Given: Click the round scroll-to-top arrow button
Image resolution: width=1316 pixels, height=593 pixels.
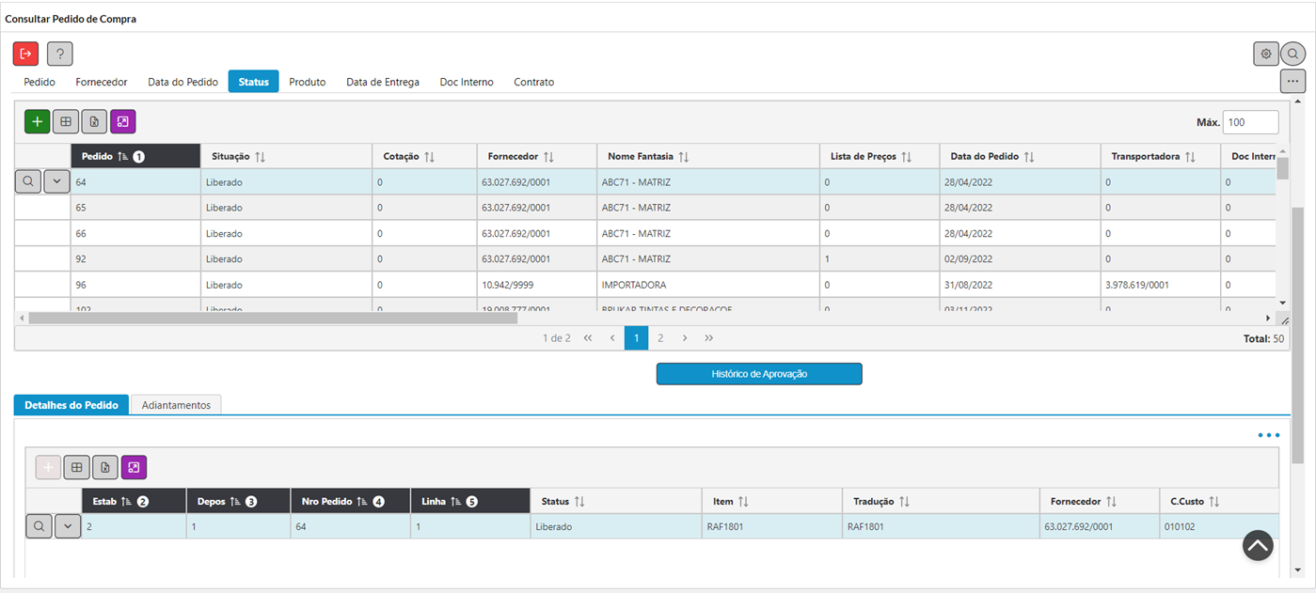Looking at the screenshot, I should 1258,545.
